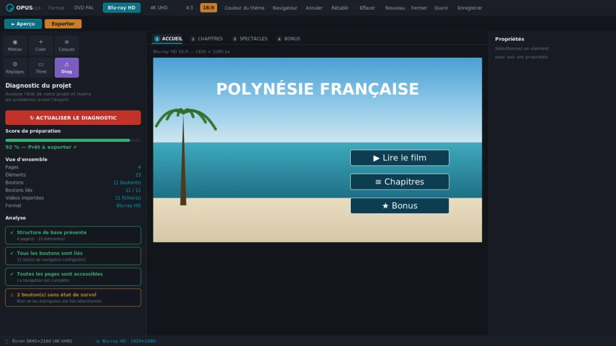The height and width of the screenshot is (346, 616).
Task: Switch aspect ratio to 4:3
Action: point(189,8)
